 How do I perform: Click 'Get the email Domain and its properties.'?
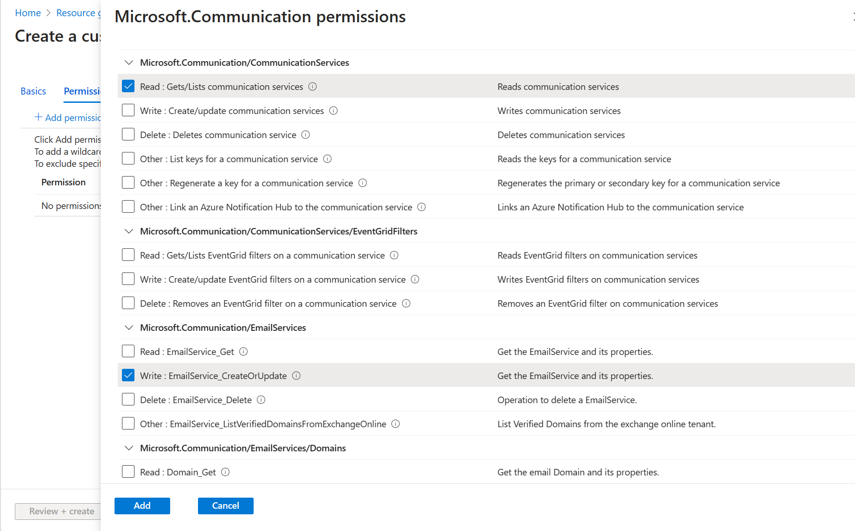coord(578,472)
